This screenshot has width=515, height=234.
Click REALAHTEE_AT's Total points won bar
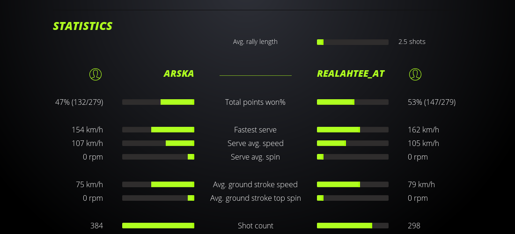click(x=353, y=102)
